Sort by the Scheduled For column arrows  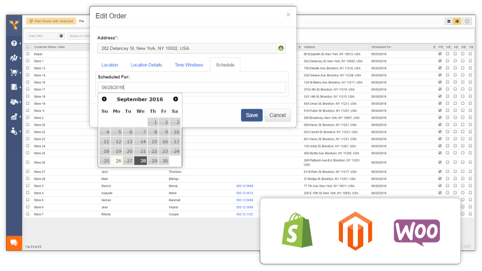click(434, 47)
